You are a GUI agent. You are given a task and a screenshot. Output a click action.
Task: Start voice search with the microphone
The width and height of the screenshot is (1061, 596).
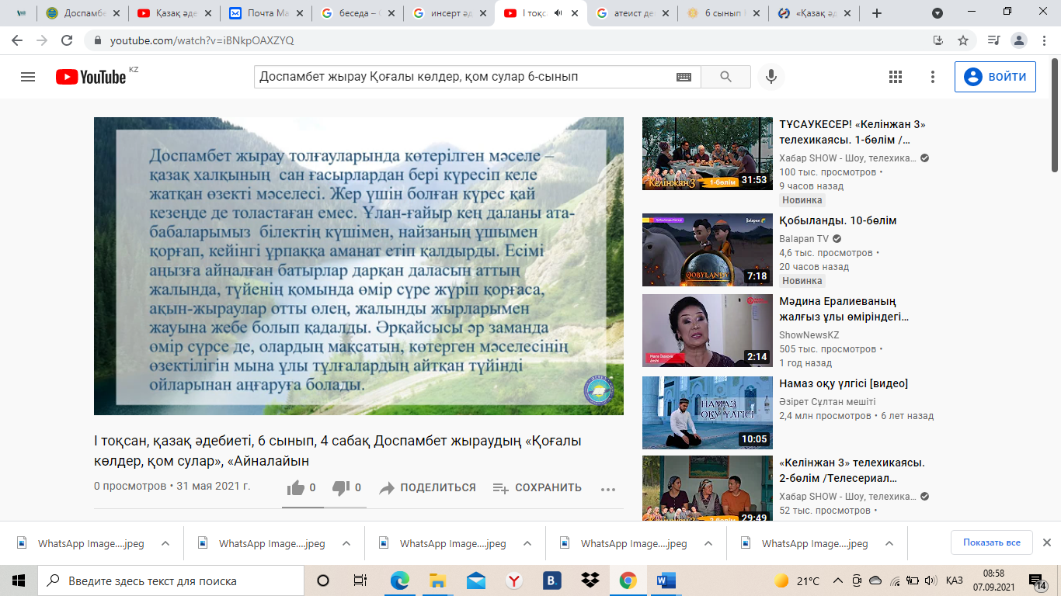pyautogui.click(x=771, y=77)
